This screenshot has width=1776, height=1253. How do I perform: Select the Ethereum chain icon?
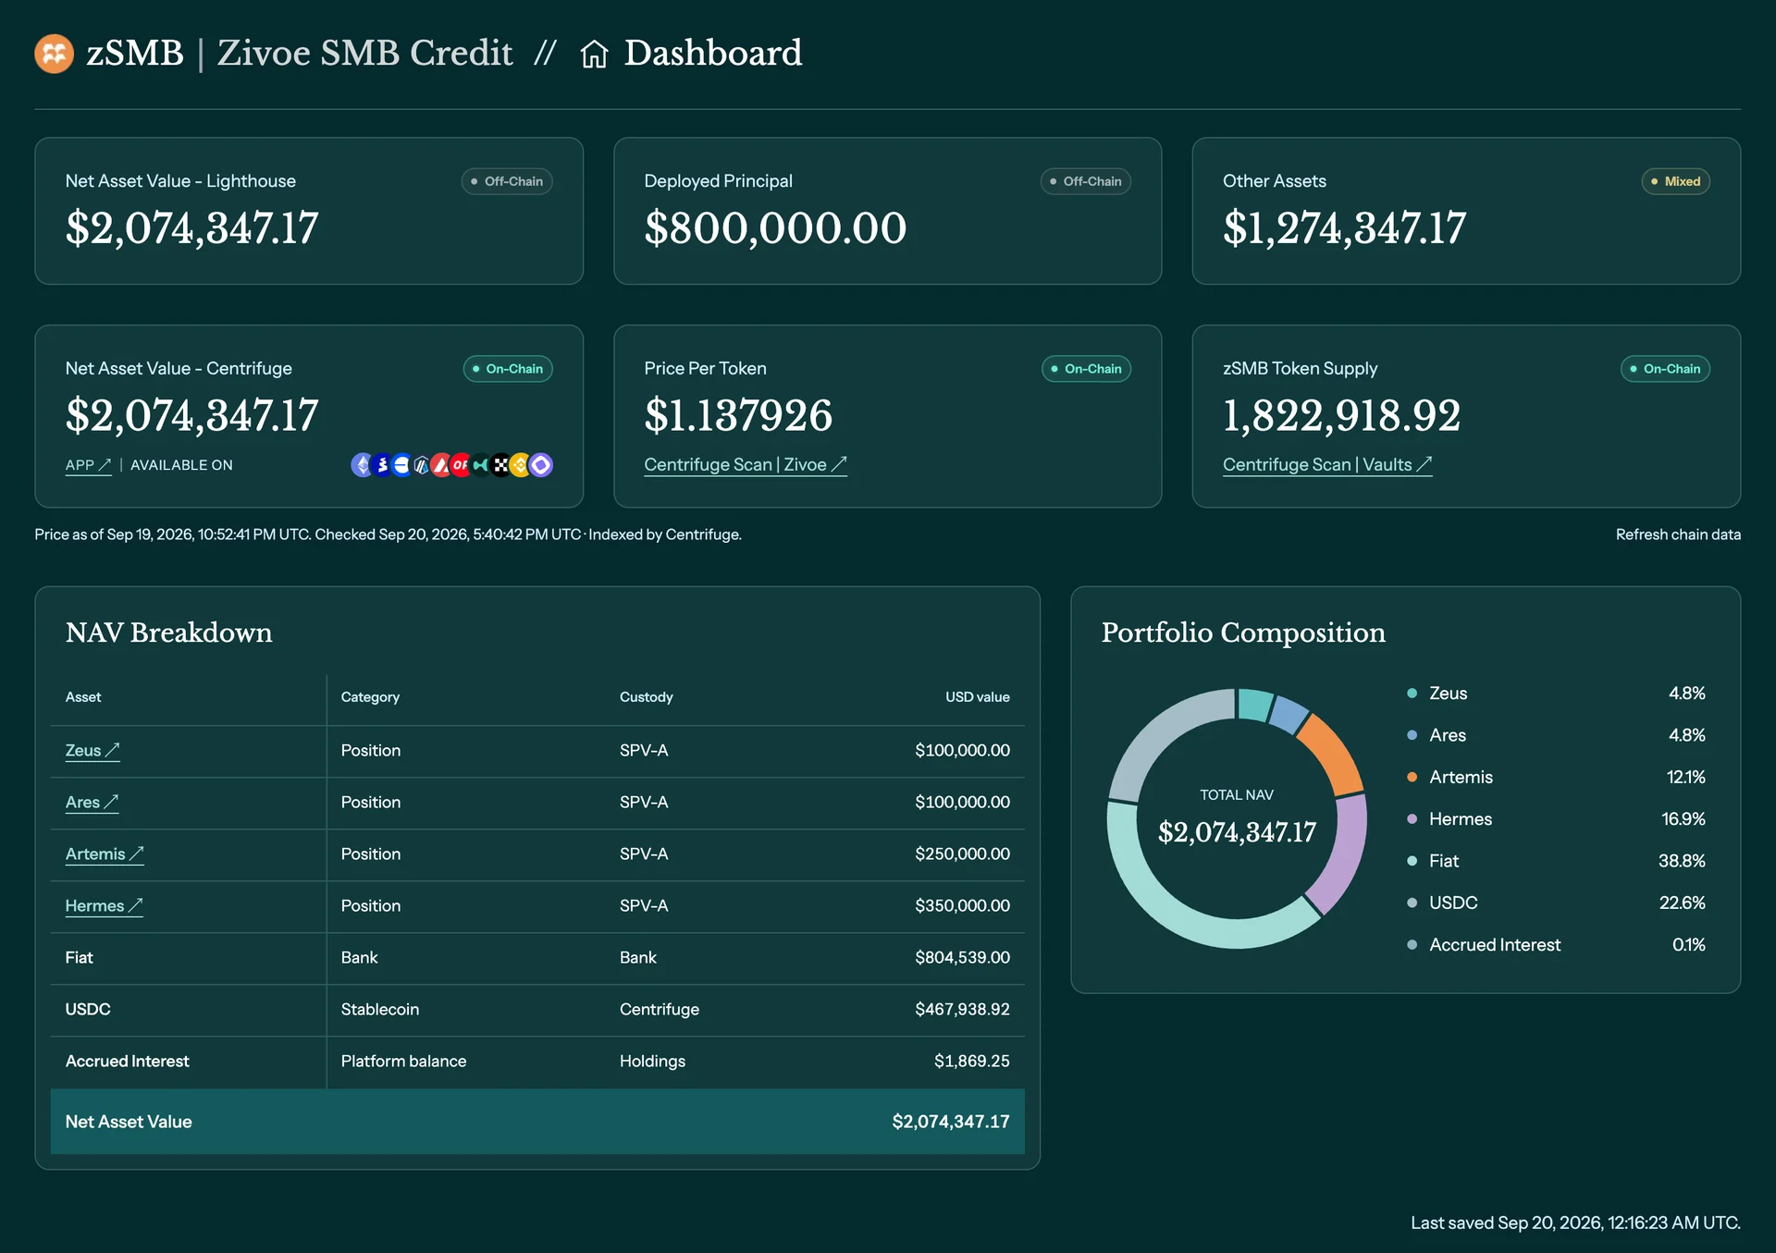(x=362, y=465)
